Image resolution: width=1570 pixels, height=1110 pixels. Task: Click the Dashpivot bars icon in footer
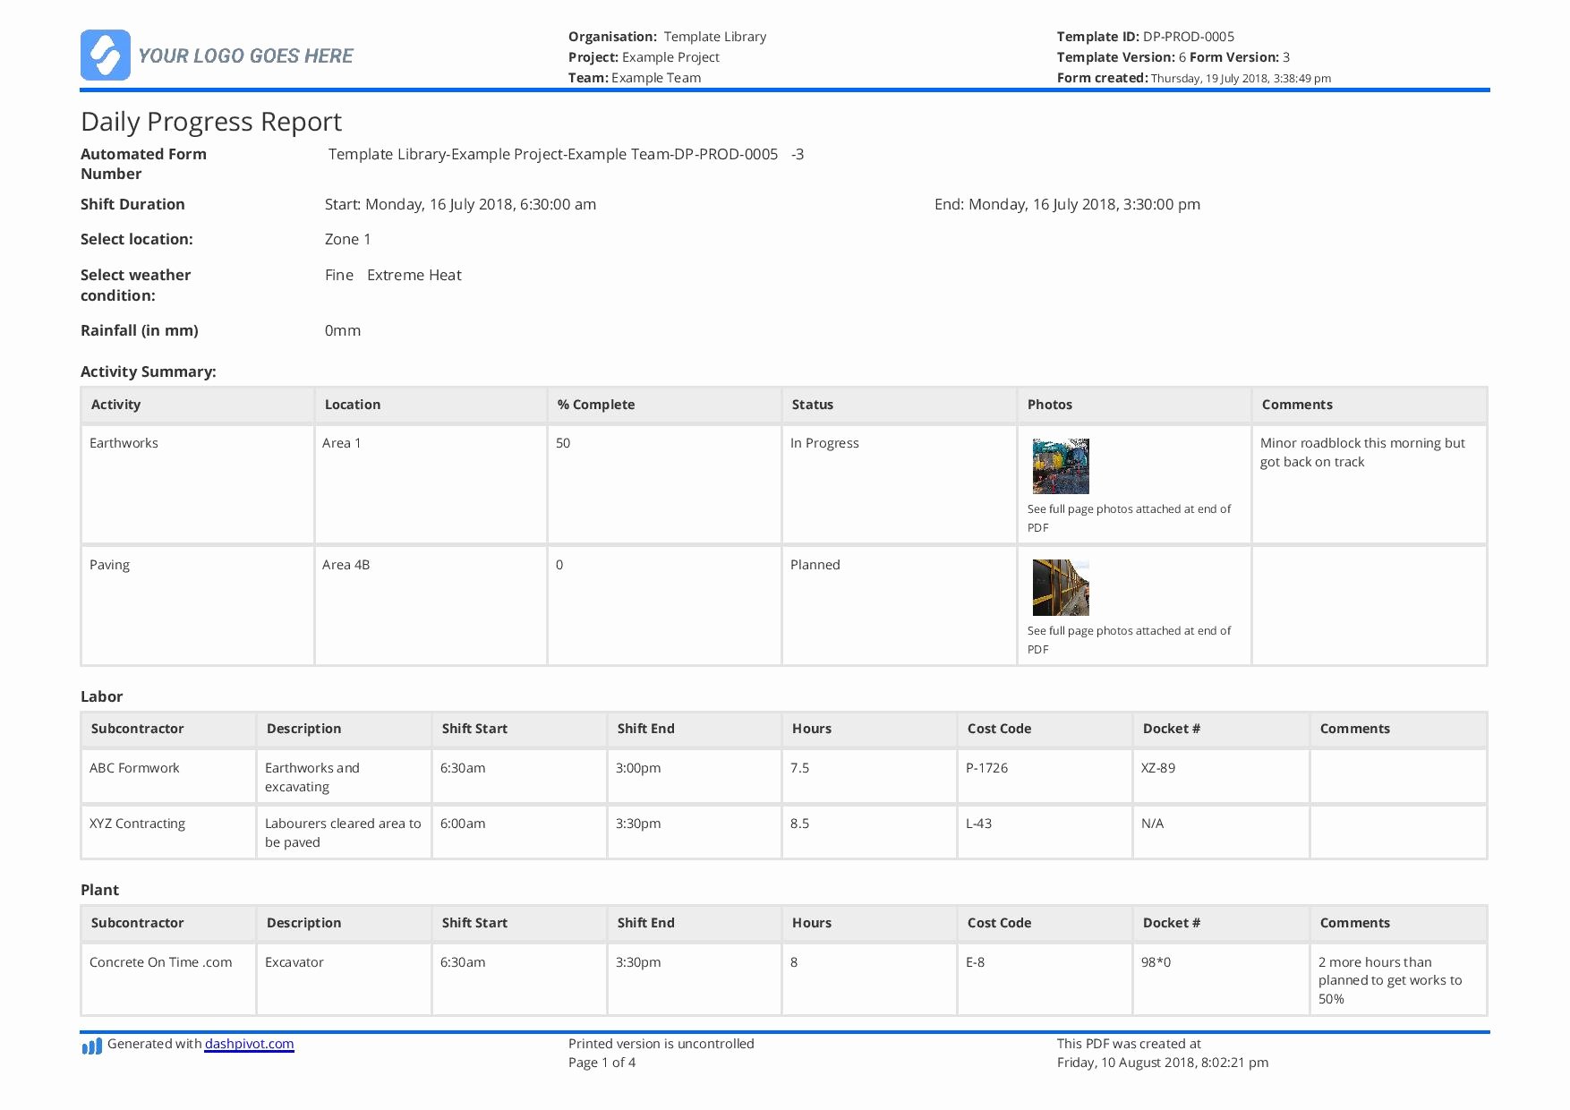pos(91,1046)
